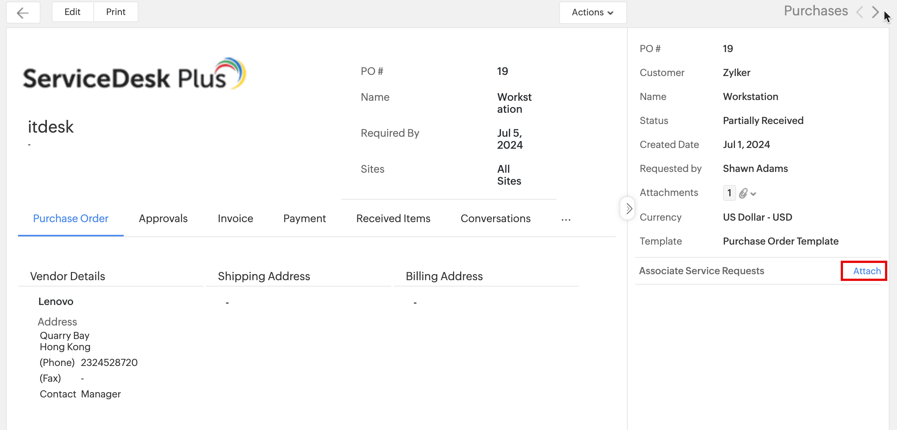Open the Conversations tab
The image size is (897, 430).
click(x=495, y=218)
